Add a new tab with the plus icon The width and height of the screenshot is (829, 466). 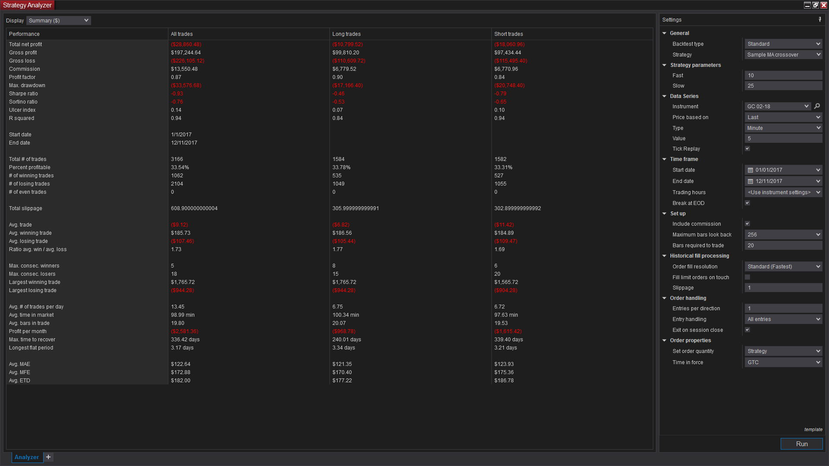[48, 457]
